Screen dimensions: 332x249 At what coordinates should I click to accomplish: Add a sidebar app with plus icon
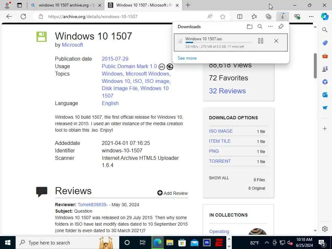(x=325, y=128)
